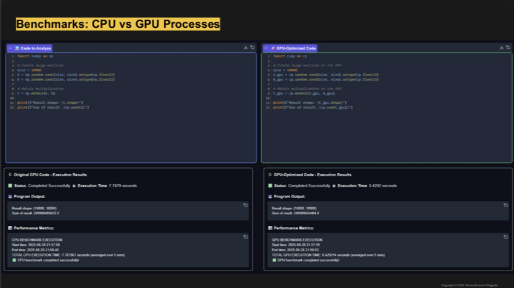Copy the GPU Program Output text
The height and width of the screenshot is (288, 514).
click(x=506, y=205)
